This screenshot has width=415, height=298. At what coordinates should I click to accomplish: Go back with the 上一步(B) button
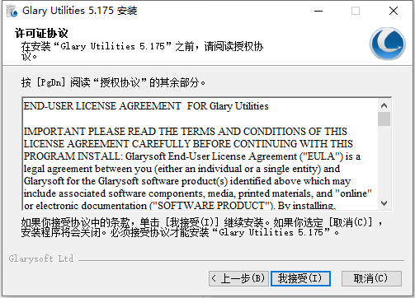tap(238, 278)
